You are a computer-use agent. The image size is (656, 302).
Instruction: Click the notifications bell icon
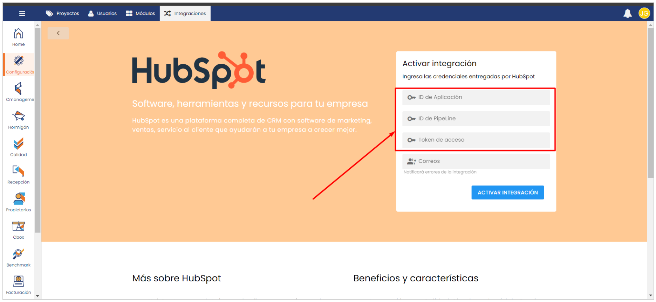[627, 14]
